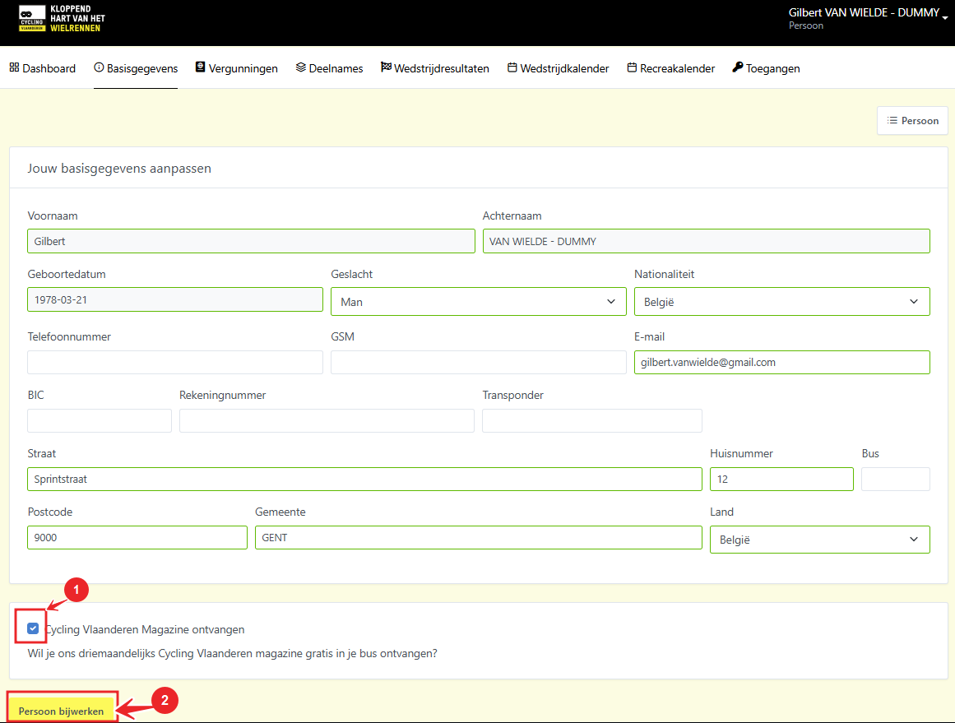Click the Vergunningen badge icon

click(x=200, y=67)
